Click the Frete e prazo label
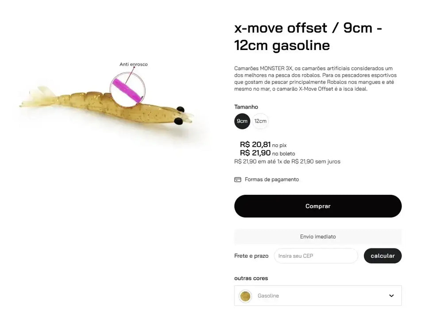Screen dimensions: 424x310 point(251,256)
